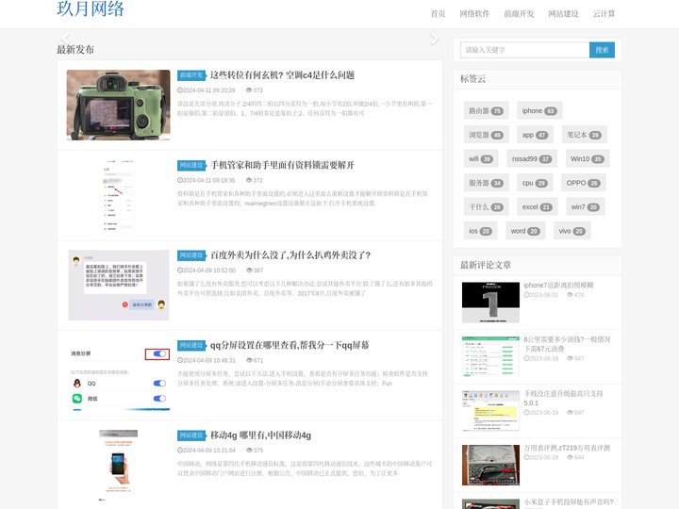Open article 这些转位有何玄机? 空调c4是什么问题
The image size is (679, 509).
coord(282,75)
